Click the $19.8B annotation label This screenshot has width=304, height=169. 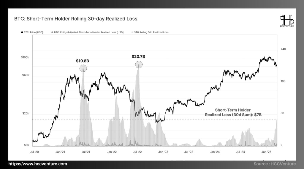[83, 61]
